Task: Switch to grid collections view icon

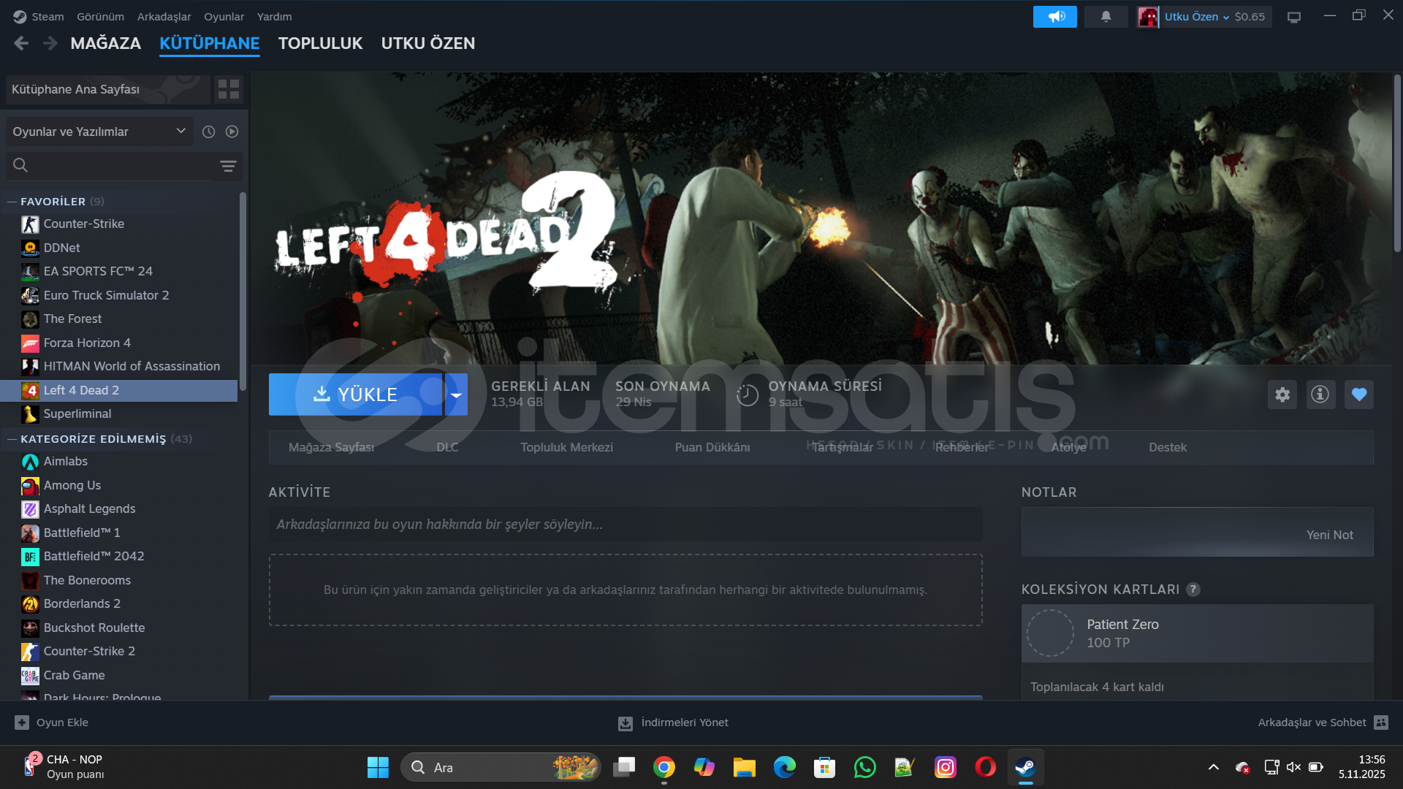Action: coord(229,89)
